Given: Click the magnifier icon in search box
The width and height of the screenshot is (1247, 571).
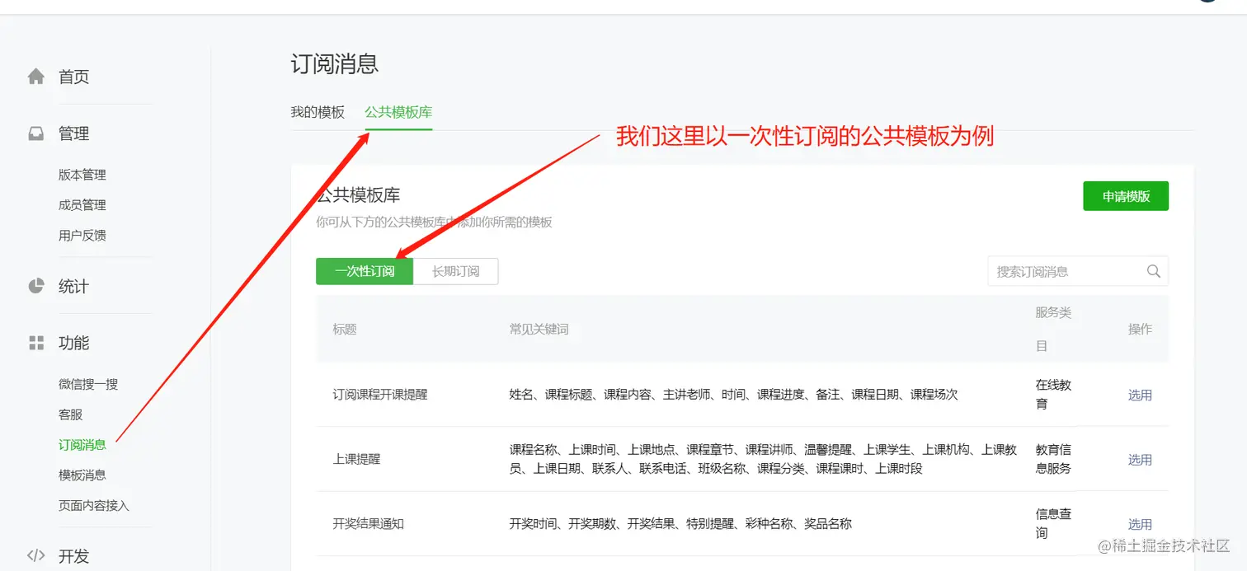Looking at the screenshot, I should pos(1153,271).
